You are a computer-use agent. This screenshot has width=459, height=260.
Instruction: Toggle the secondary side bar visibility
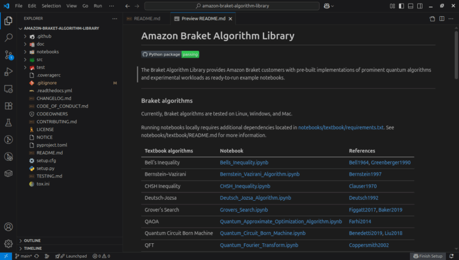[420, 6]
